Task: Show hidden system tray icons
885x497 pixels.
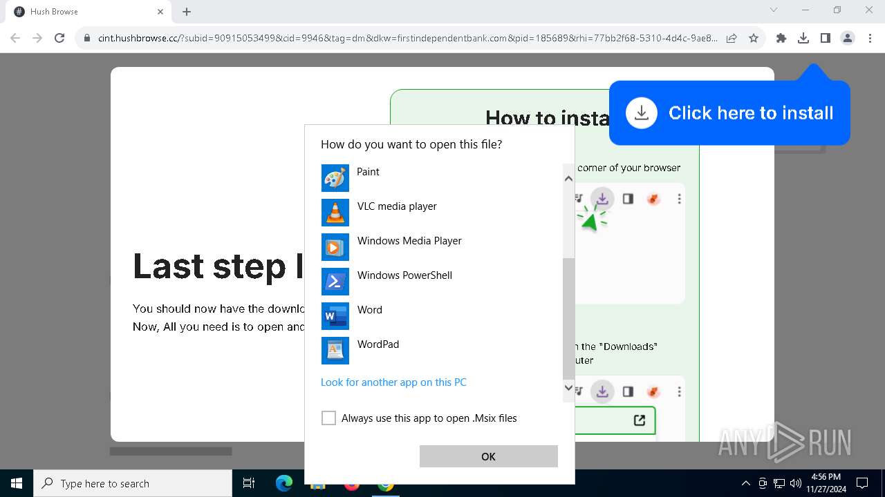Action: coord(745,483)
